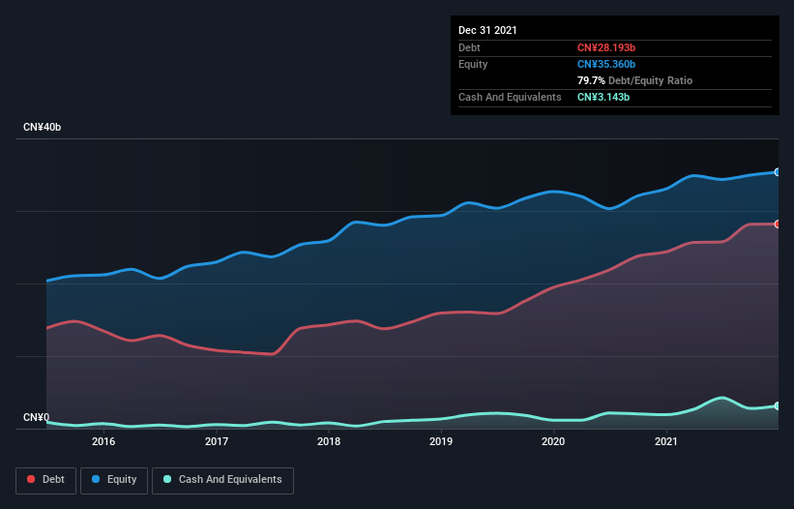The image size is (794, 509).
Task: Click the Equity value CN¥35.360b
Action: tap(606, 64)
